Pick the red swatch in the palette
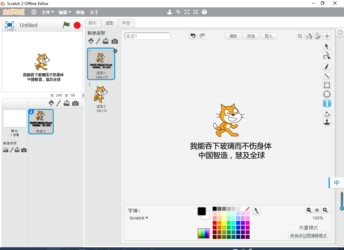The height and width of the screenshot is (250, 344). 215,223
